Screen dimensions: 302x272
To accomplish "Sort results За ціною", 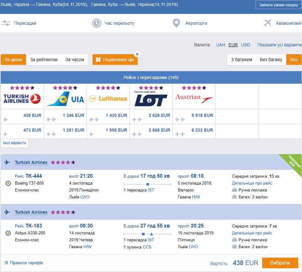I will click(13, 60).
